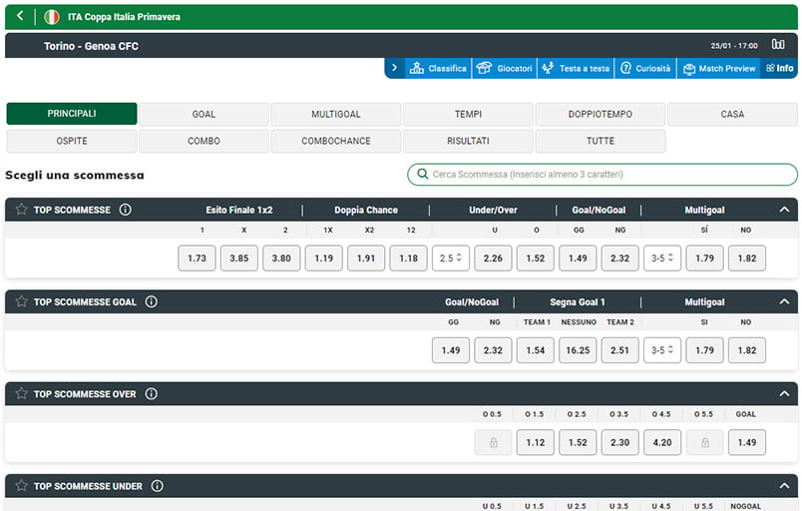Change Multigoal 3-5 selector in Top Scommesse
Screen dimensions: 802x511
[x=662, y=257]
